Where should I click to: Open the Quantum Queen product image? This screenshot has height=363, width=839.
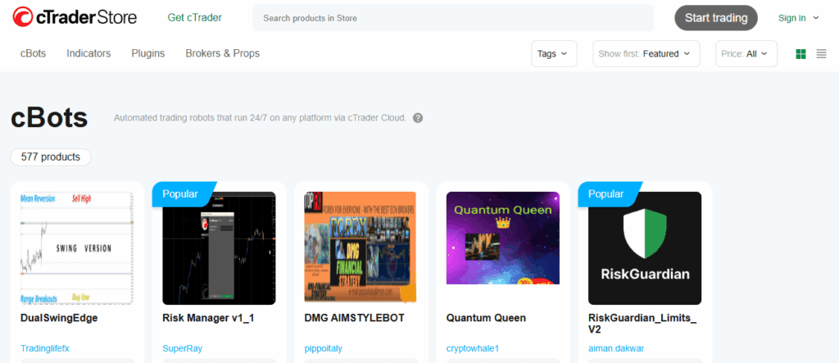point(503,238)
